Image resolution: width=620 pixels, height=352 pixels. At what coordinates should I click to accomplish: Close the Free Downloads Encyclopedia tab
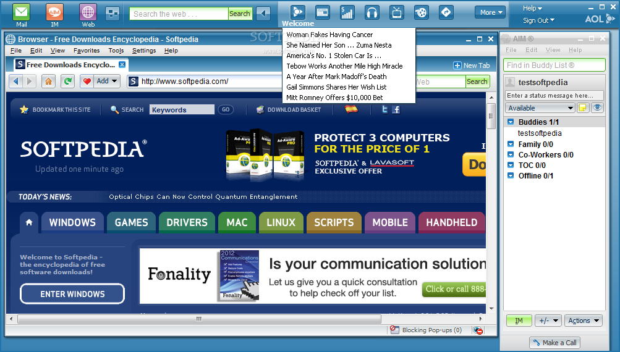click(122, 64)
